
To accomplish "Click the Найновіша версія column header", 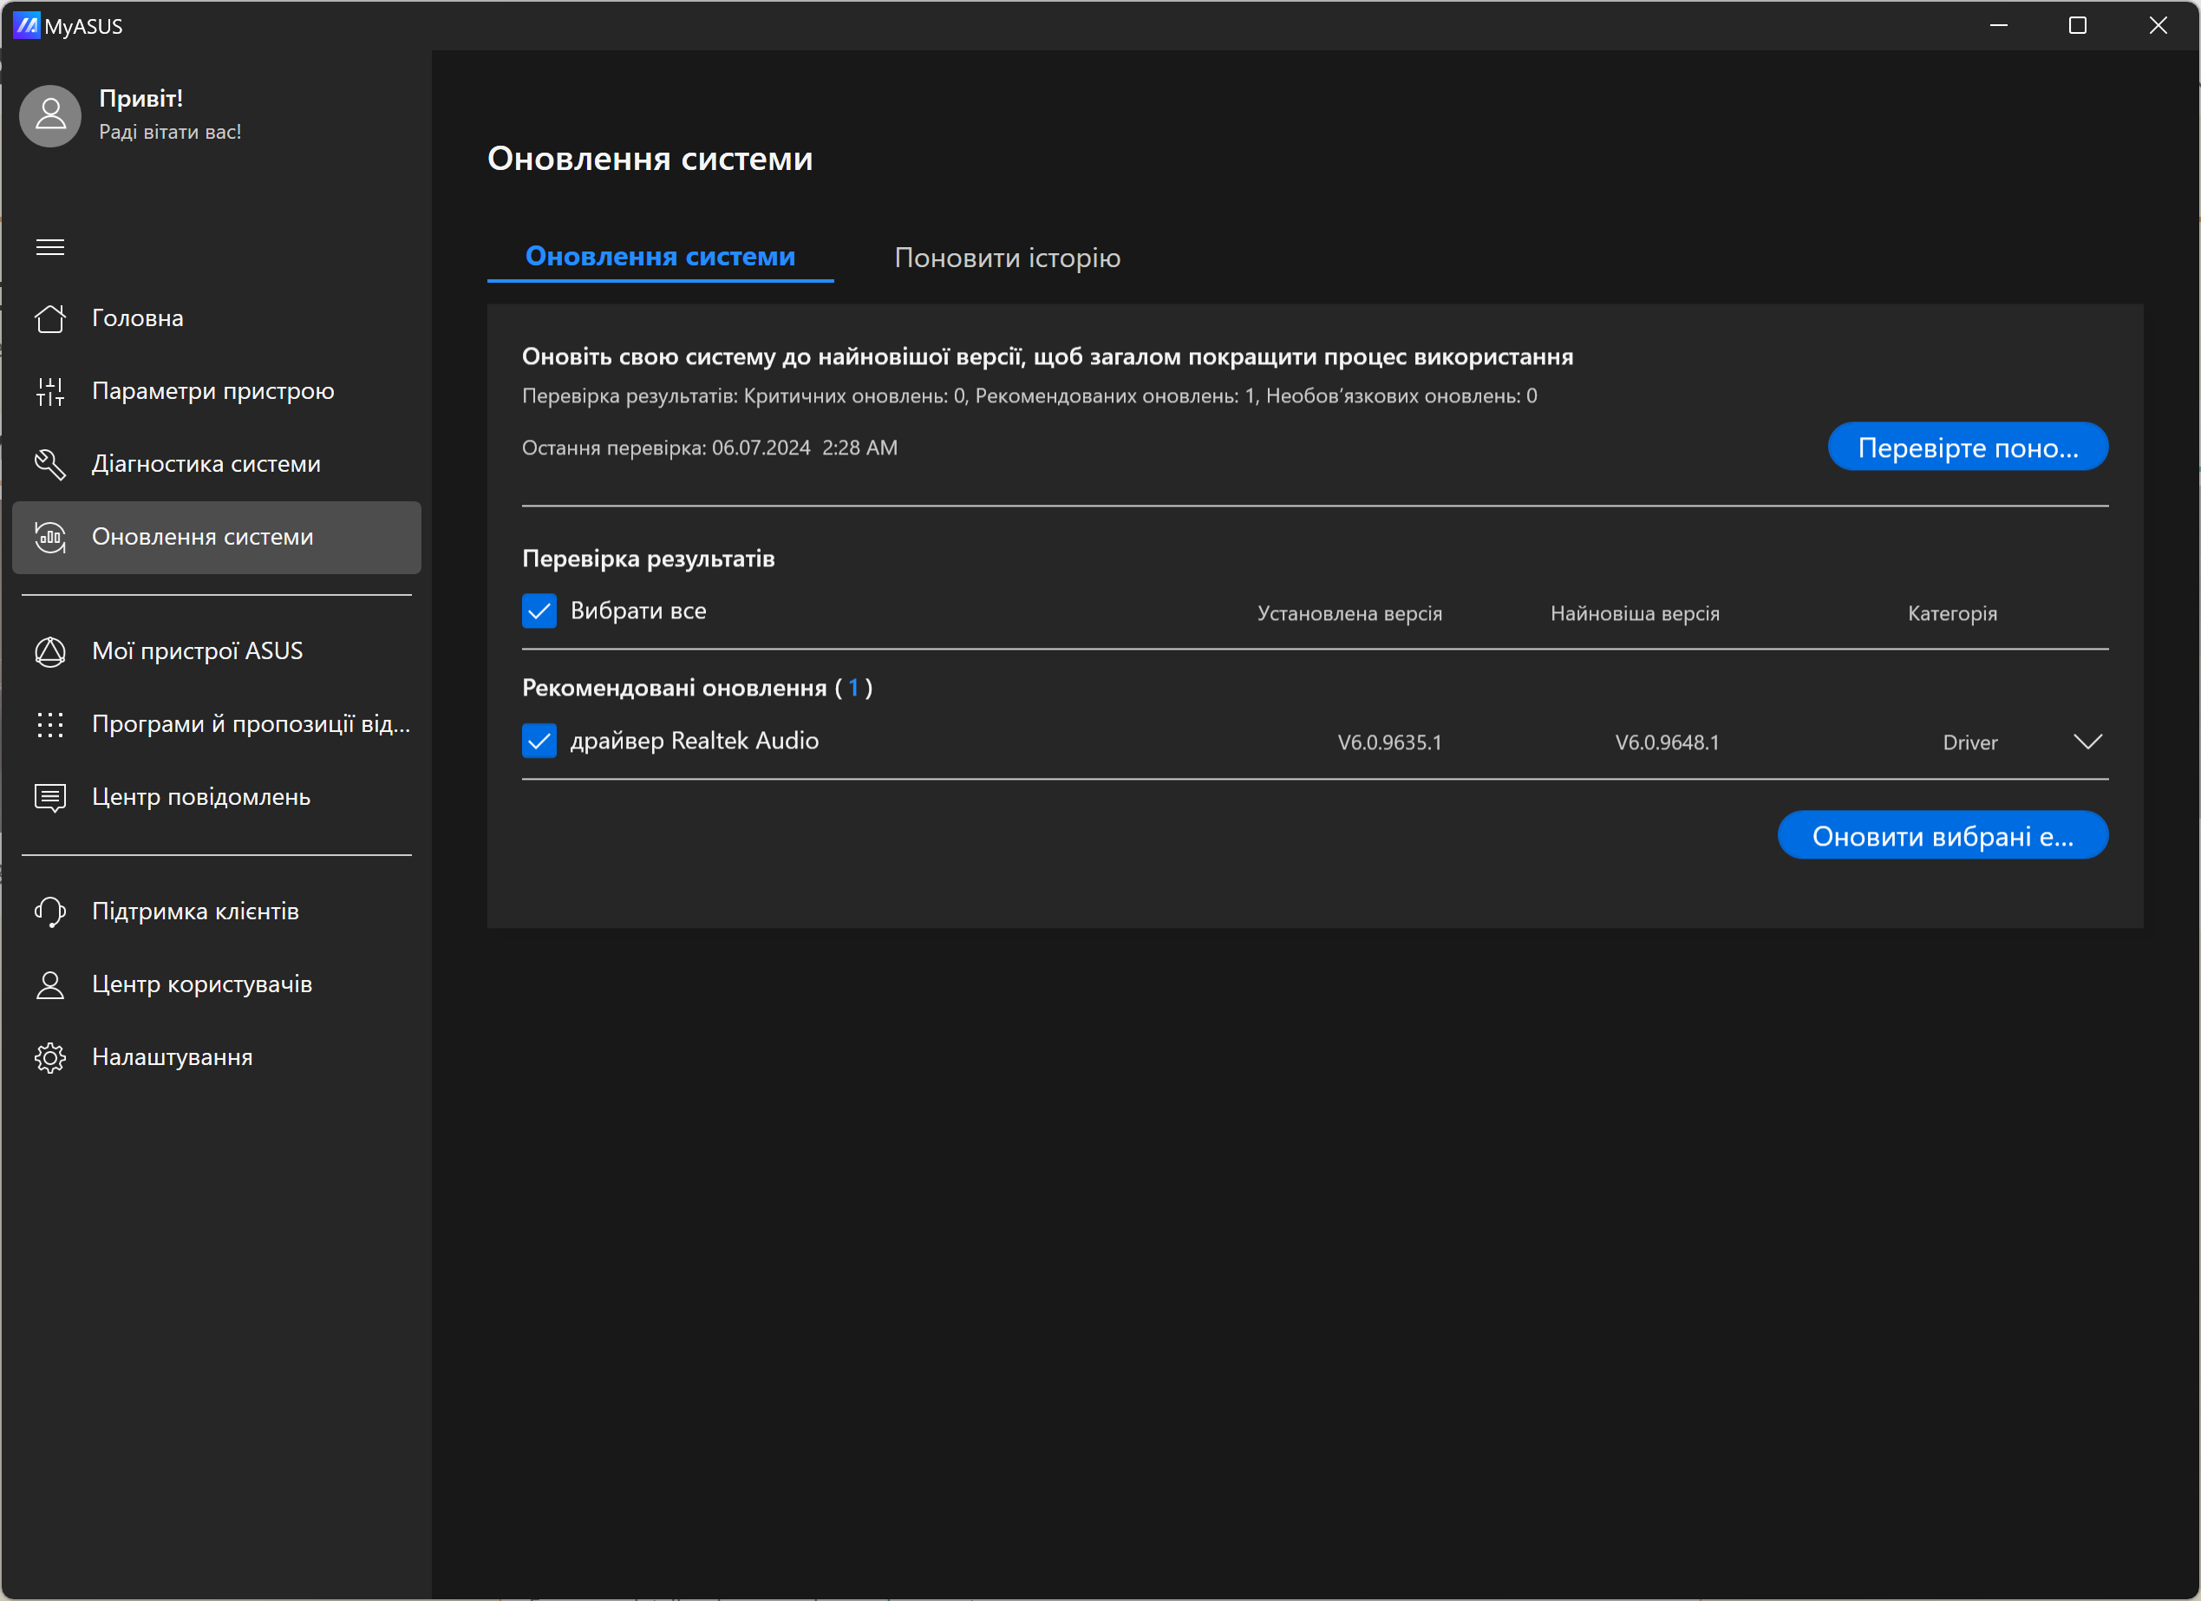I will [x=1636, y=613].
